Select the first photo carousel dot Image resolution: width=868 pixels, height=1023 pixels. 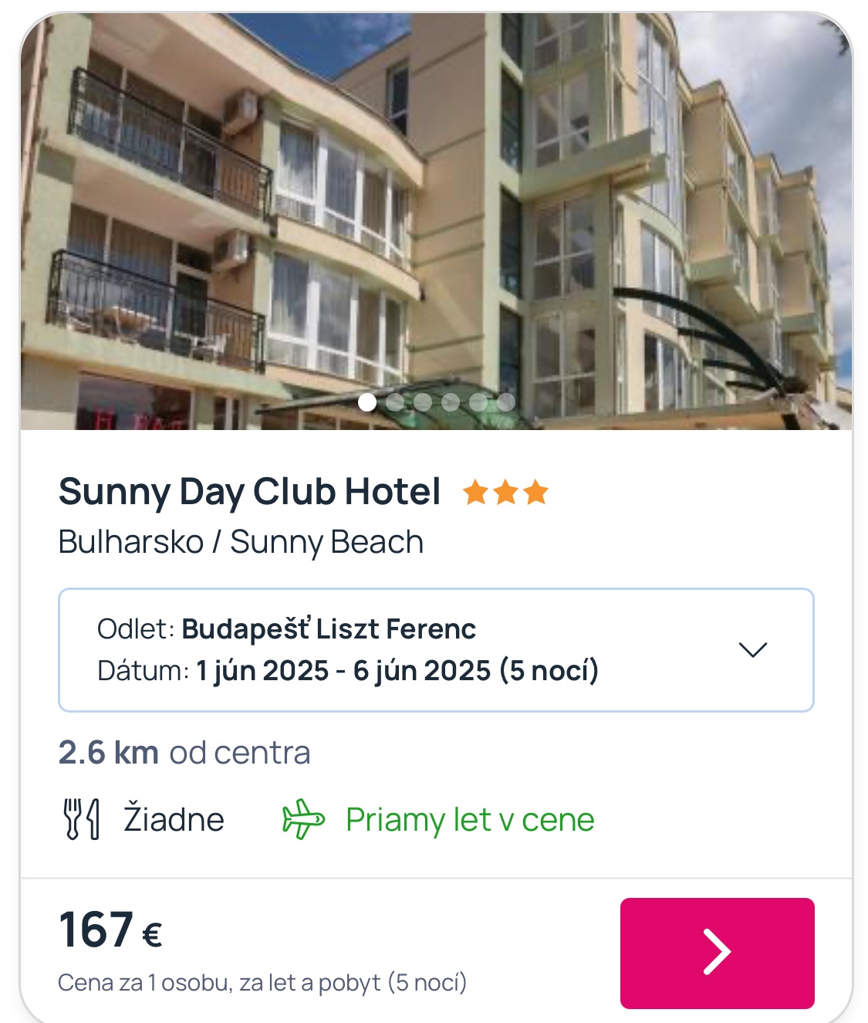coord(367,402)
